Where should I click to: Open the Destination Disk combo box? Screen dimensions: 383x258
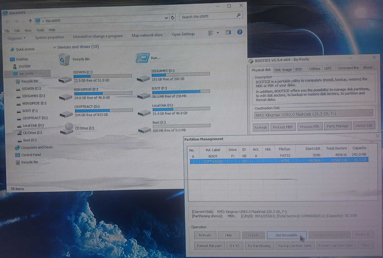coord(313,114)
